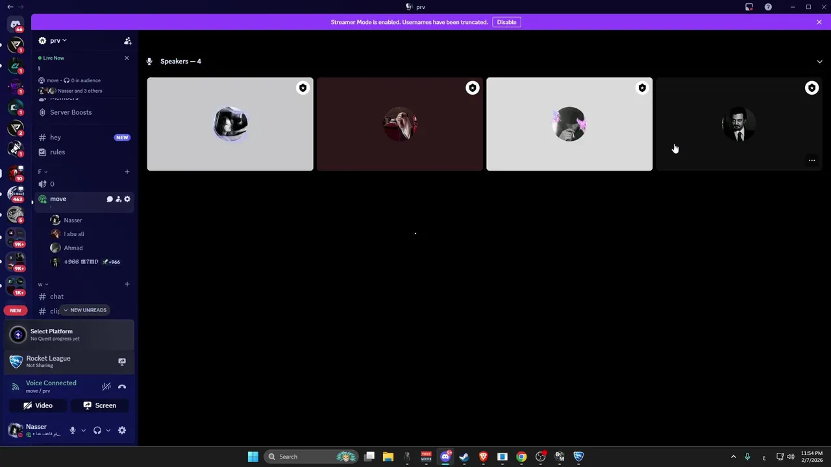Viewport: 831px width, 467px height.
Task: Click the second speaker tile with dark red background
Action: click(x=400, y=124)
